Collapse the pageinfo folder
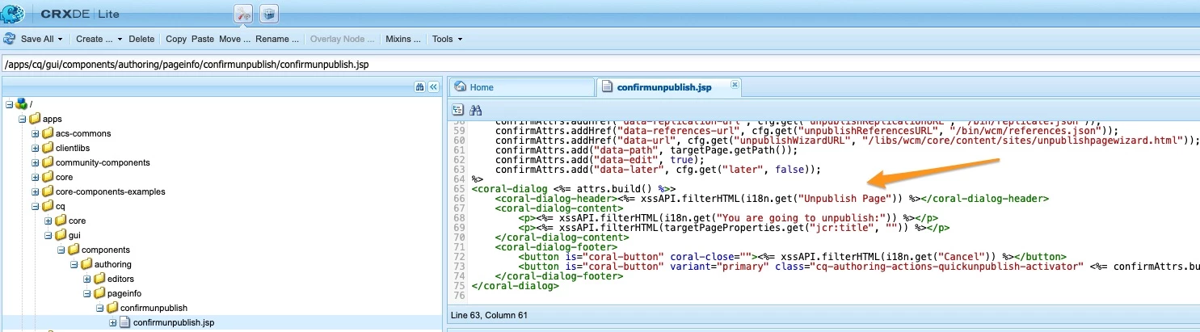 click(87, 293)
